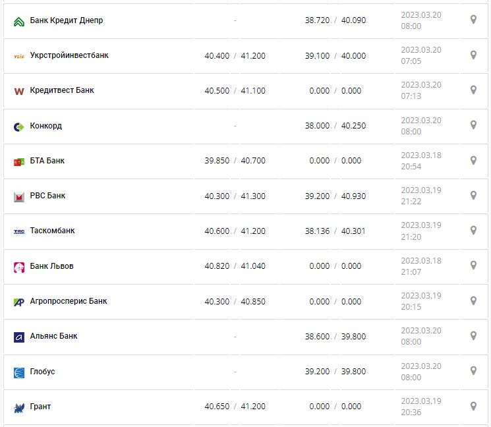The image size is (491, 427).
Task: Open map pin for Глобус
Action: tap(473, 371)
